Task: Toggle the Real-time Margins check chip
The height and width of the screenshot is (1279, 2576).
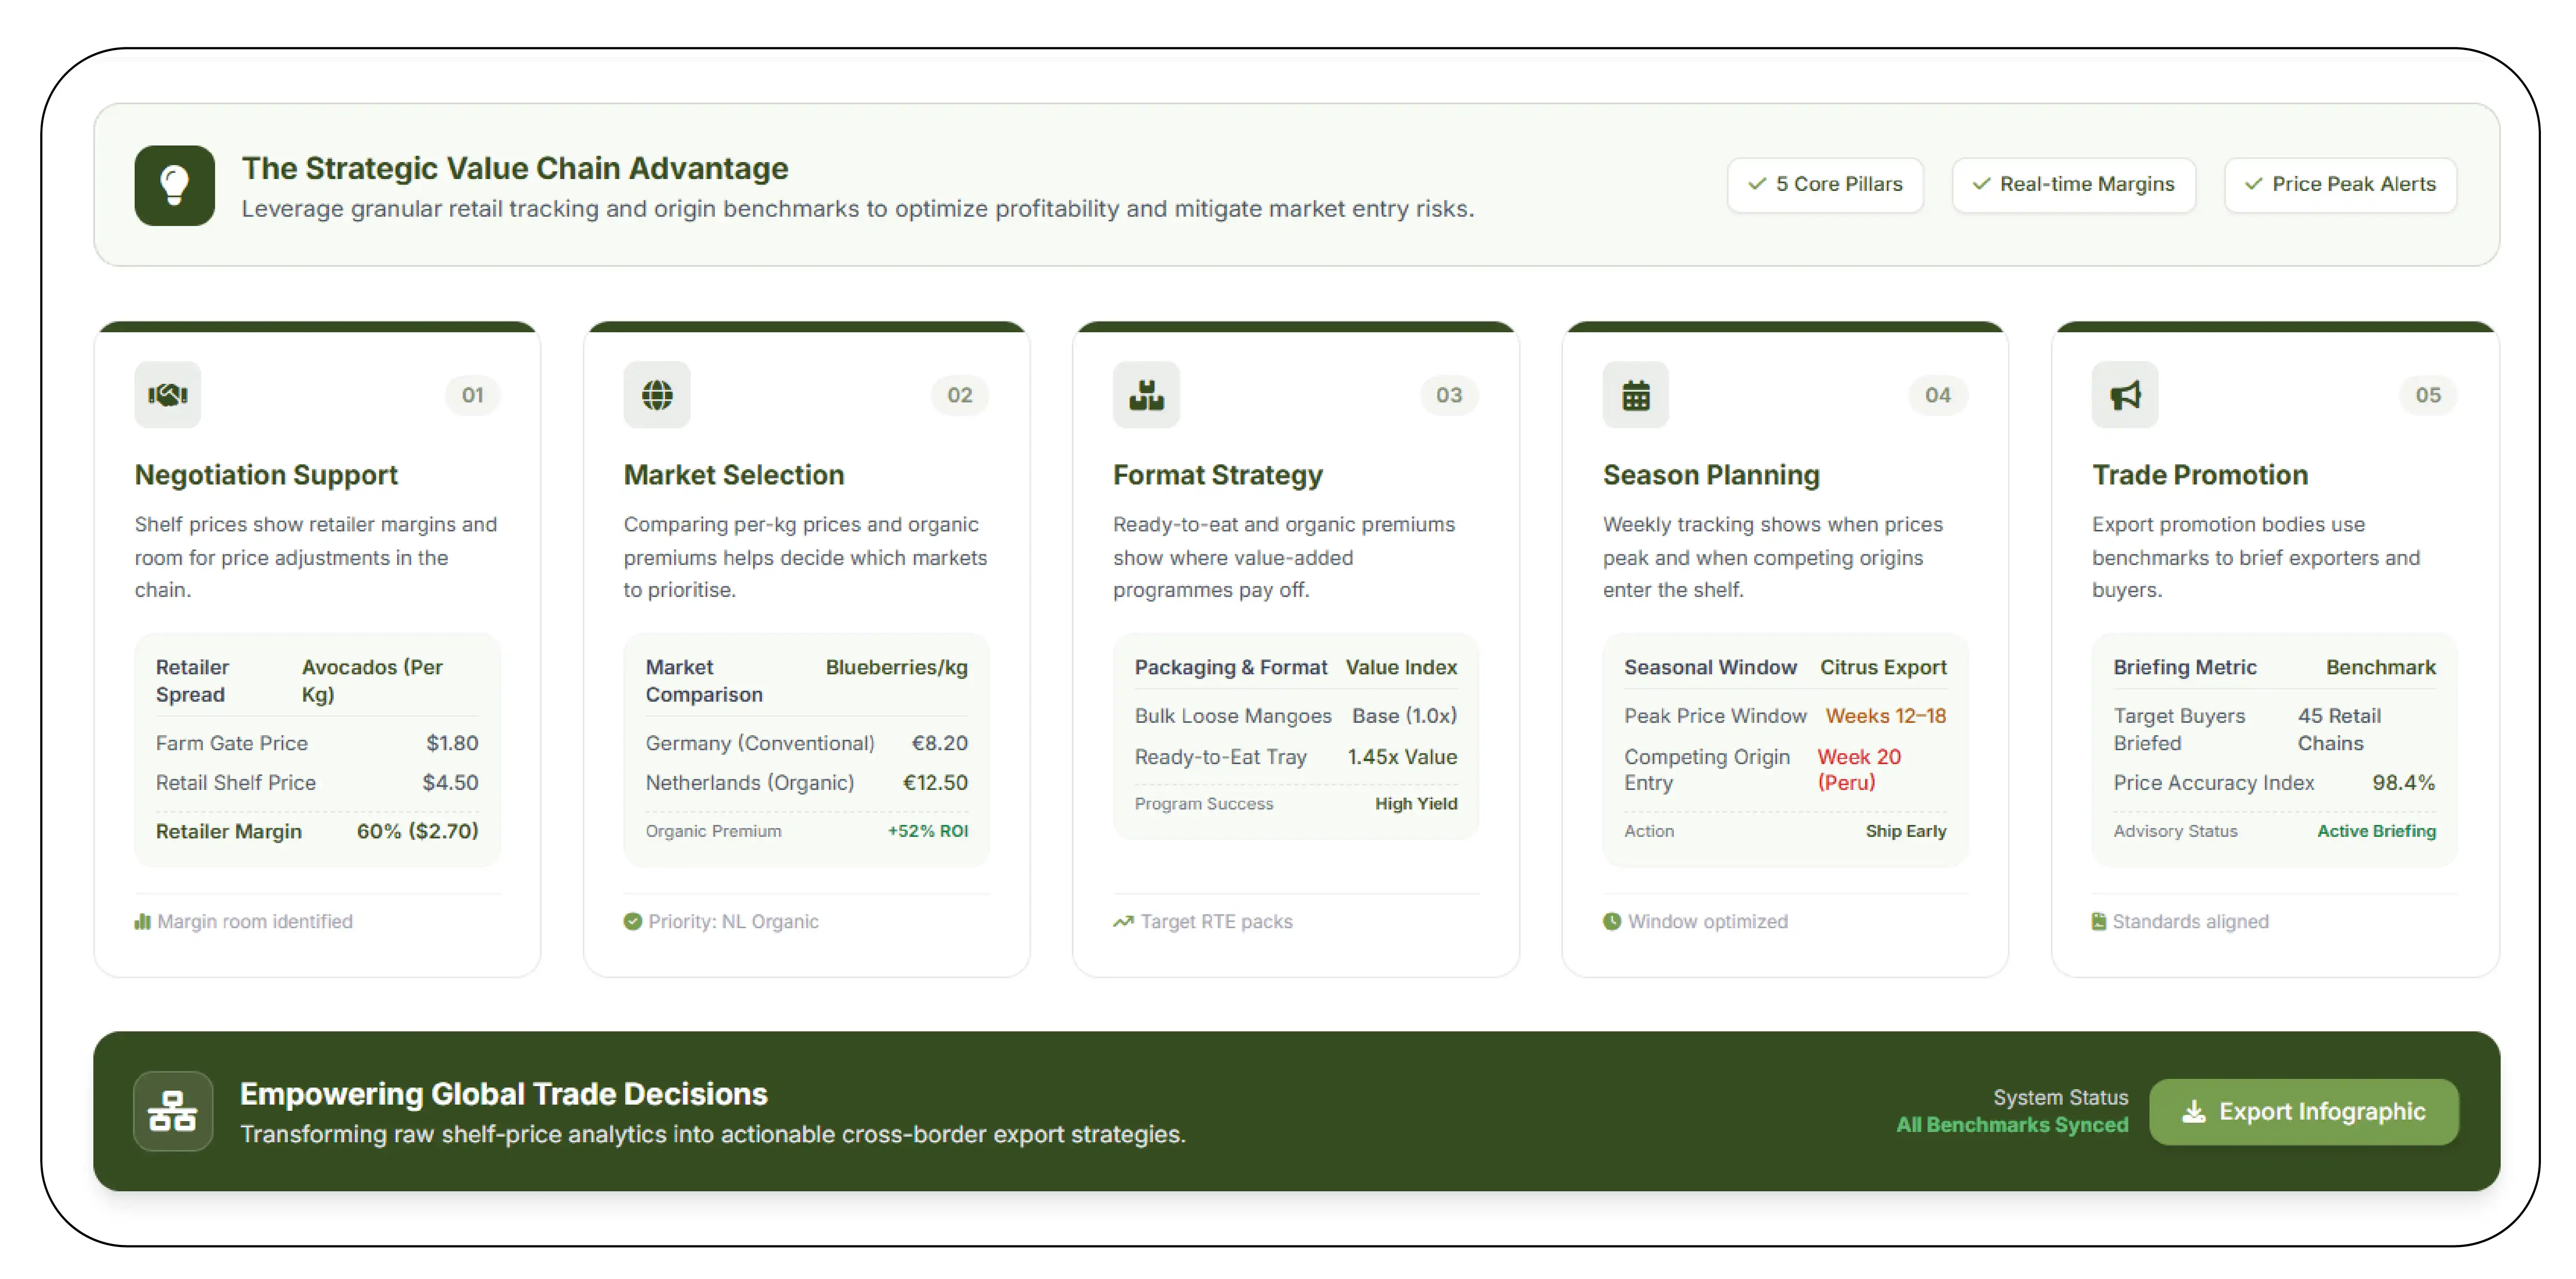Action: point(2073,185)
